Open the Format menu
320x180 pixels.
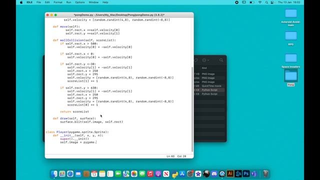[58, 2]
